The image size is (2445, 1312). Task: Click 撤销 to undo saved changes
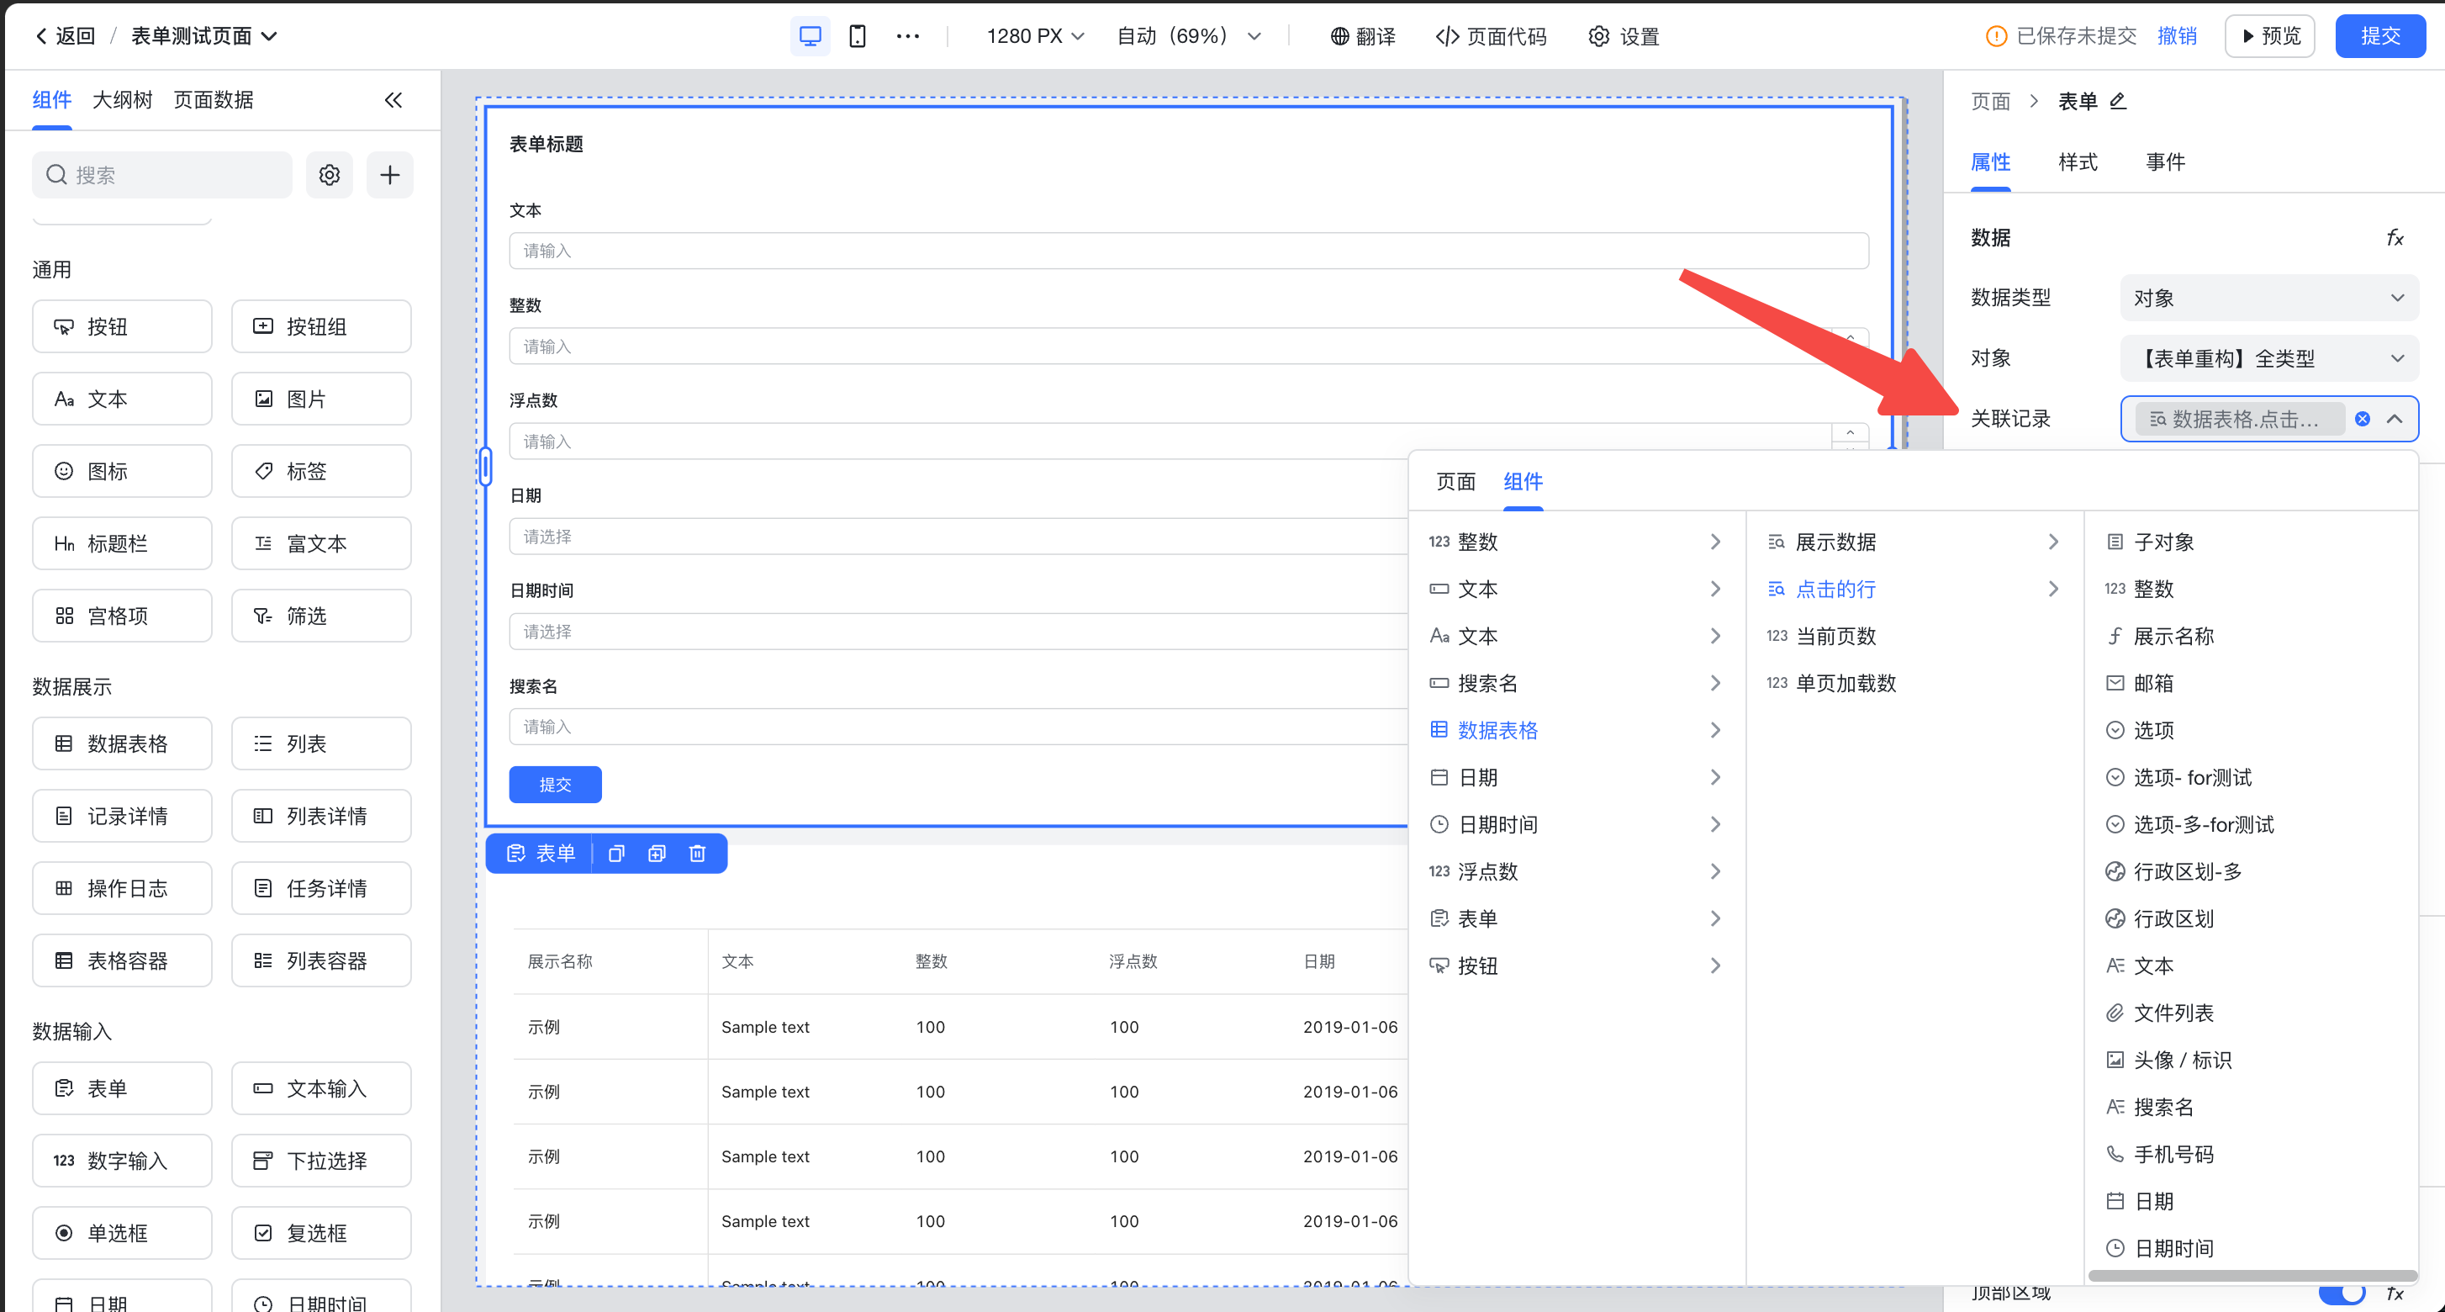pyautogui.click(x=2177, y=36)
